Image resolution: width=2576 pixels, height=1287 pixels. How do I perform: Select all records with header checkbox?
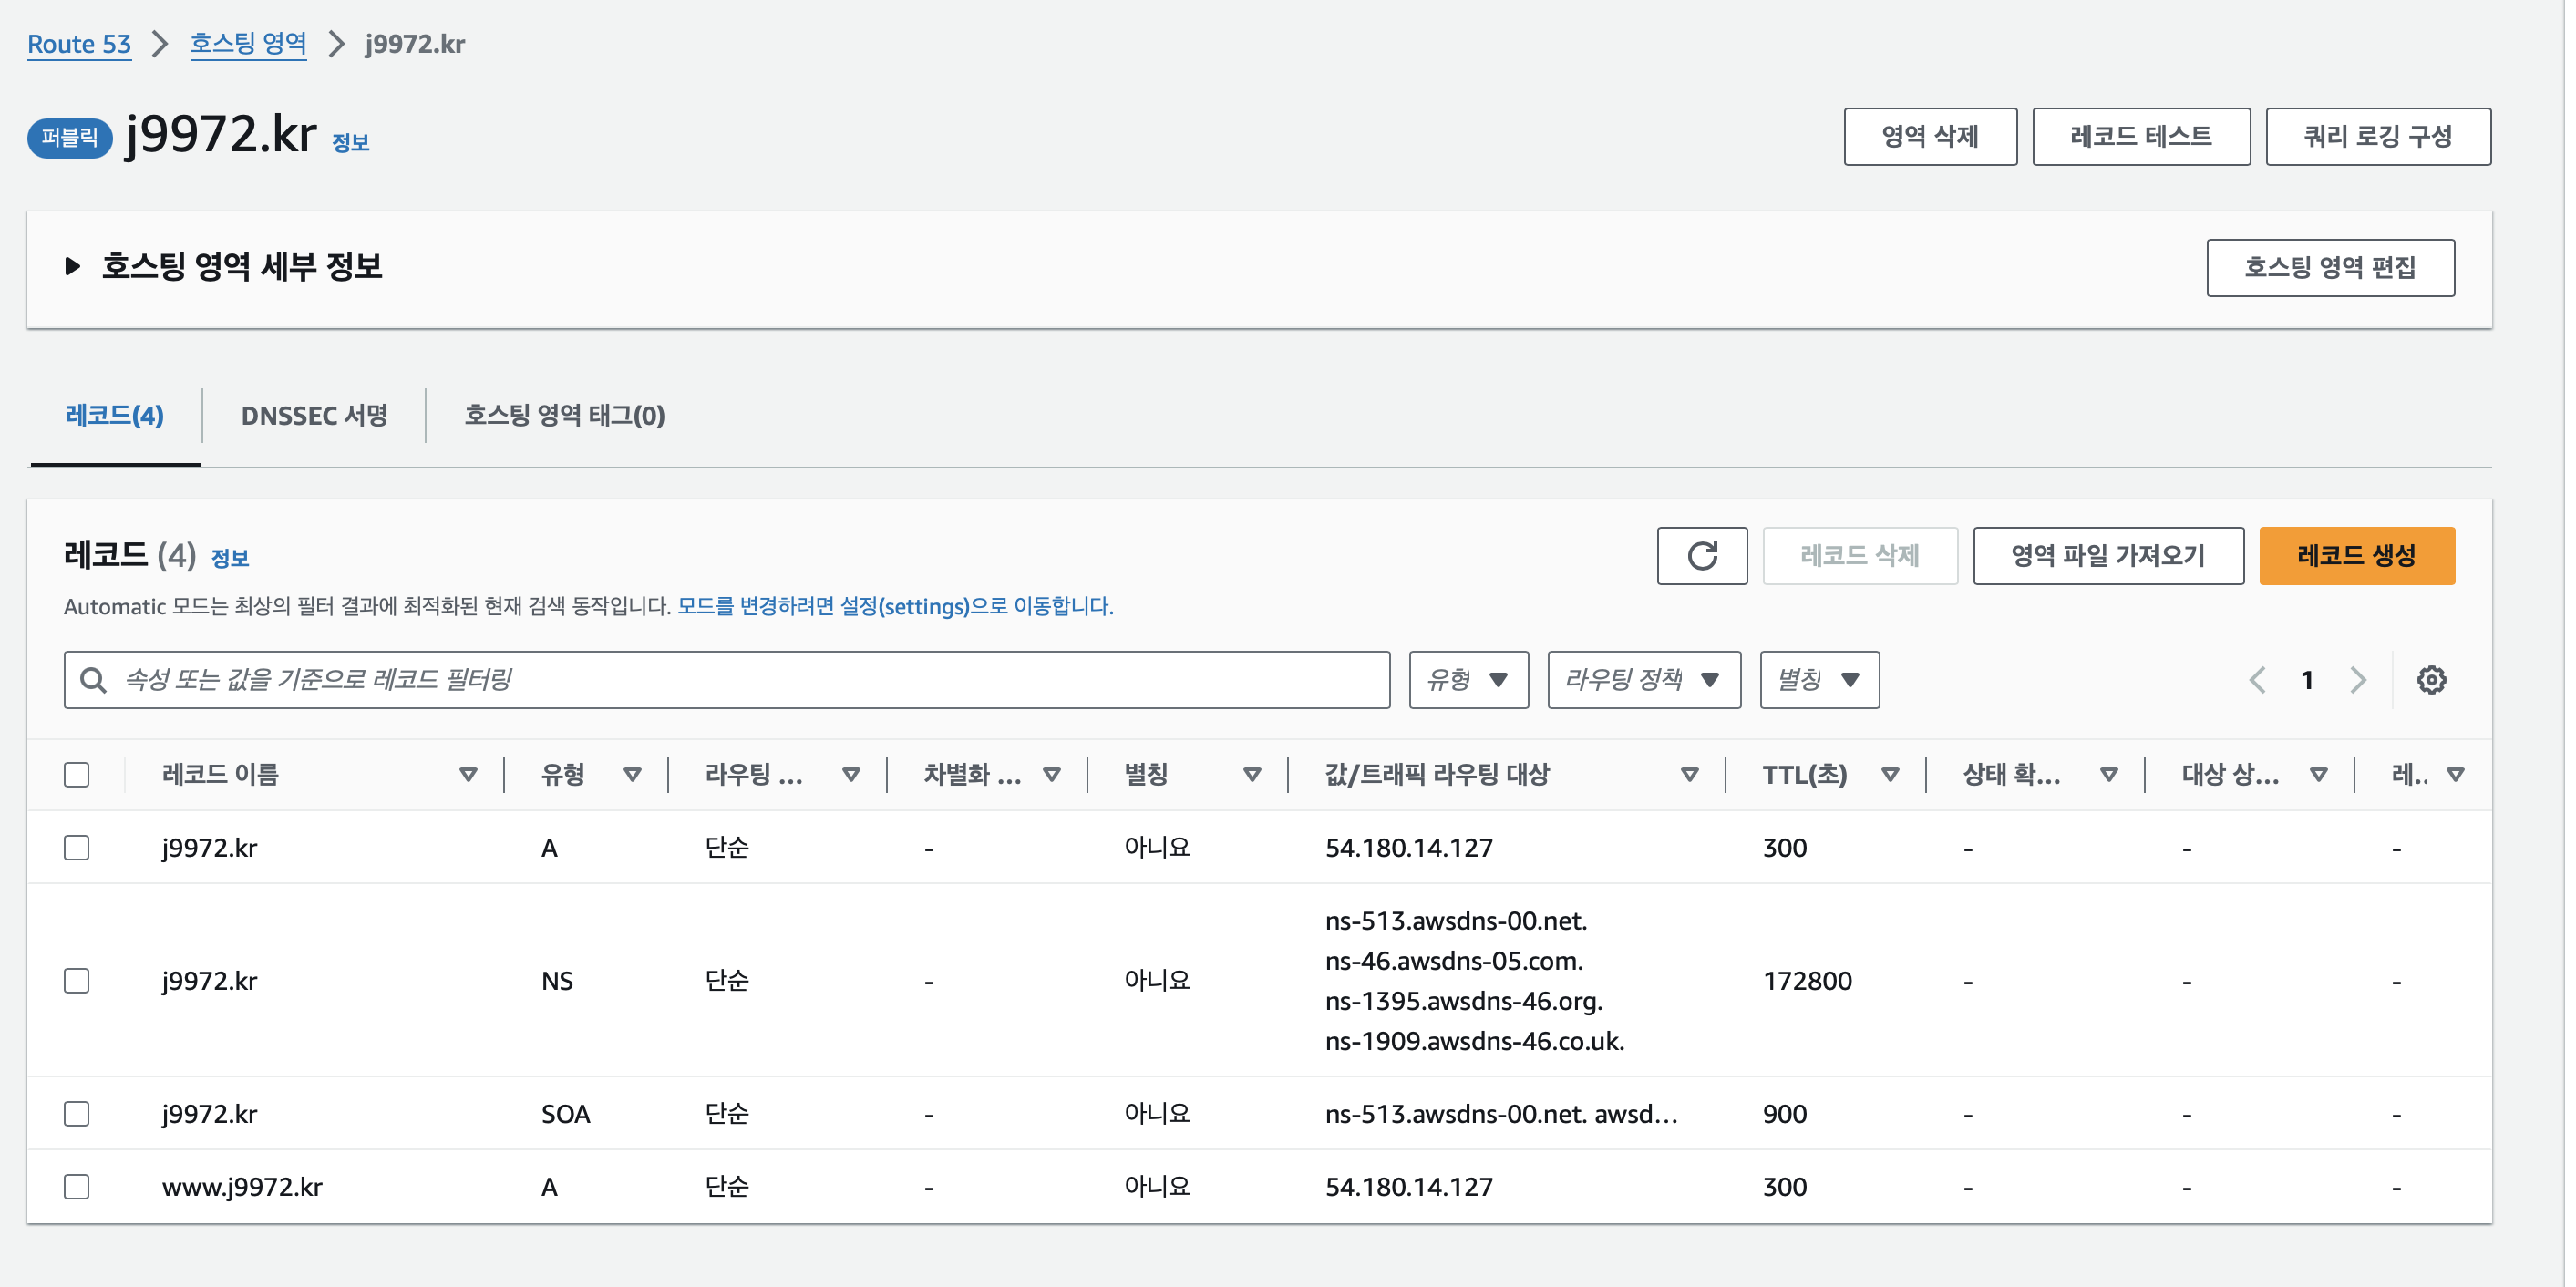pos(77,775)
